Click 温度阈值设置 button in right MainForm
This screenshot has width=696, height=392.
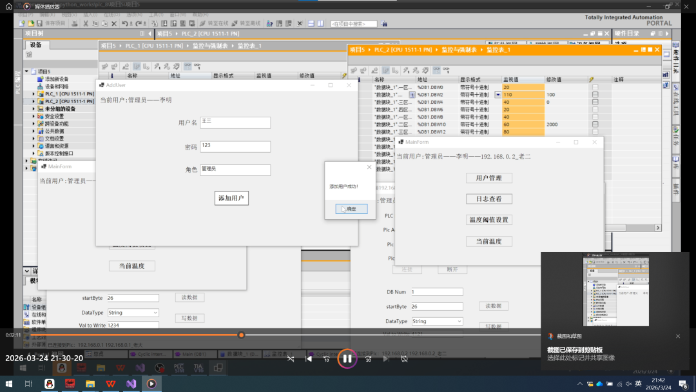click(x=488, y=220)
